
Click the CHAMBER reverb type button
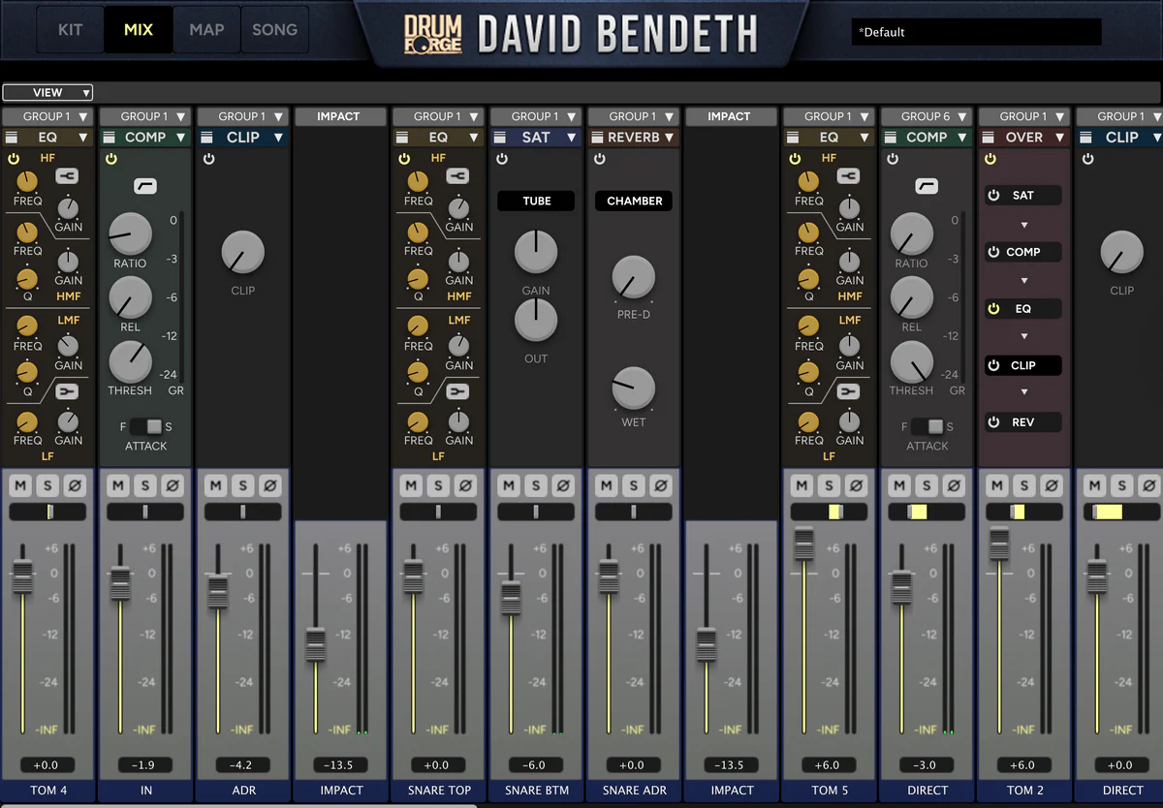[634, 202]
